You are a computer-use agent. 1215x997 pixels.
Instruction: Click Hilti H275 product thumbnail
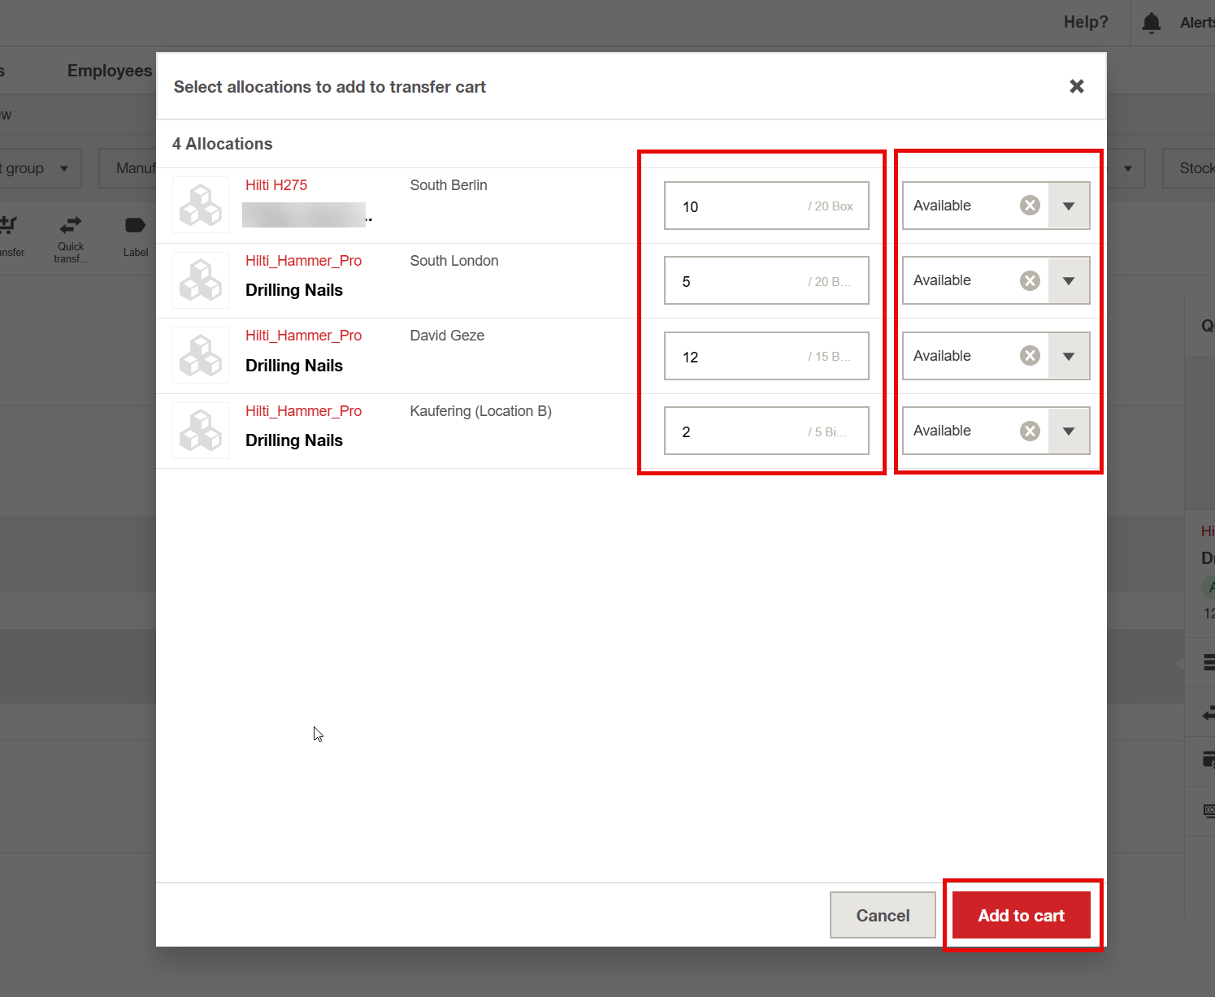tap(201, 205)
